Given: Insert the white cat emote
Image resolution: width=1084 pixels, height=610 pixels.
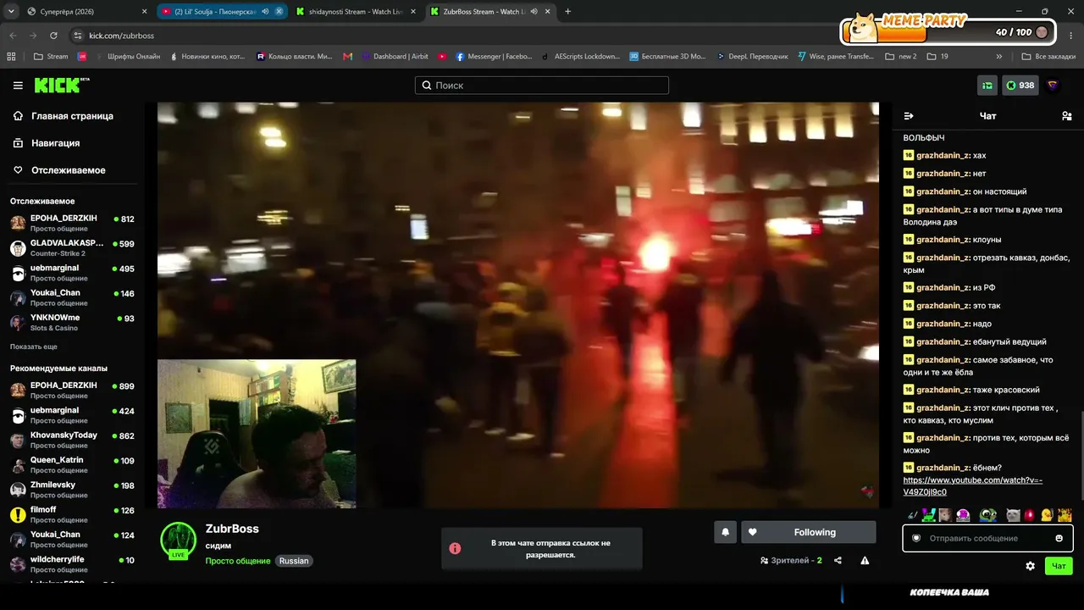Looking at the screenshot, I should (x=1013, y=514).
